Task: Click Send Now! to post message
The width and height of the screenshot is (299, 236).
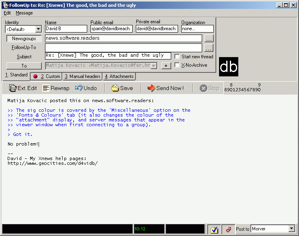Action: [x=165, y=88]
